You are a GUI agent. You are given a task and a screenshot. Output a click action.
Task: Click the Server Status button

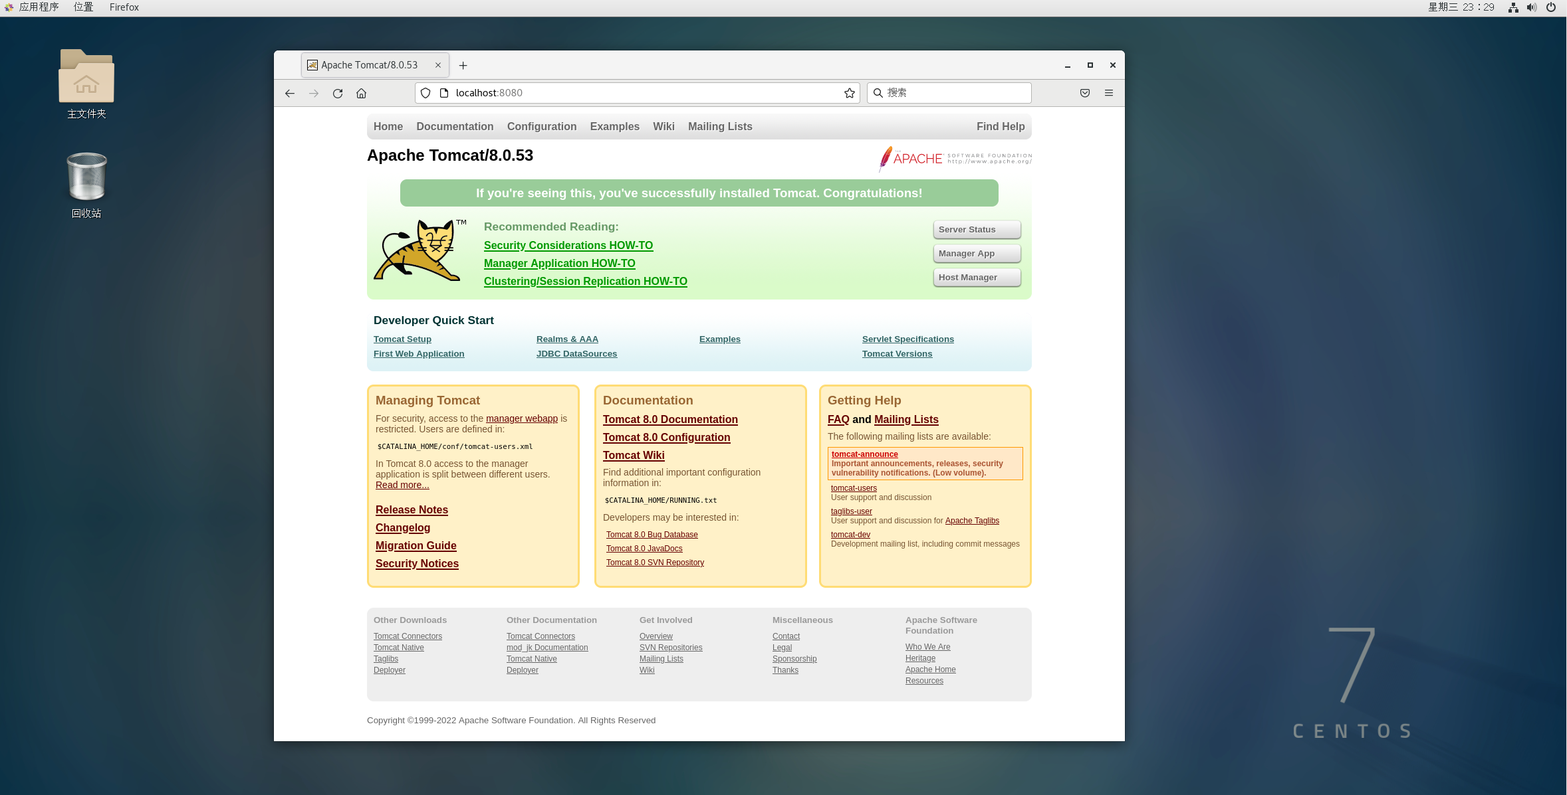click(x=977, y=230)
